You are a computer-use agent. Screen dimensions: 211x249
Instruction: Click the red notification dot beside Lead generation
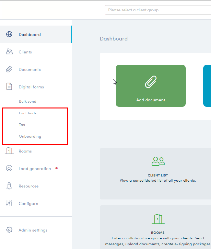point(56,168)
